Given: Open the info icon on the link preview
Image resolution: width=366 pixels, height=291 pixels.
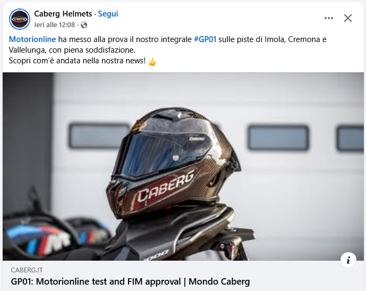Looking at the screenshot, I should (x=348, y=260).
